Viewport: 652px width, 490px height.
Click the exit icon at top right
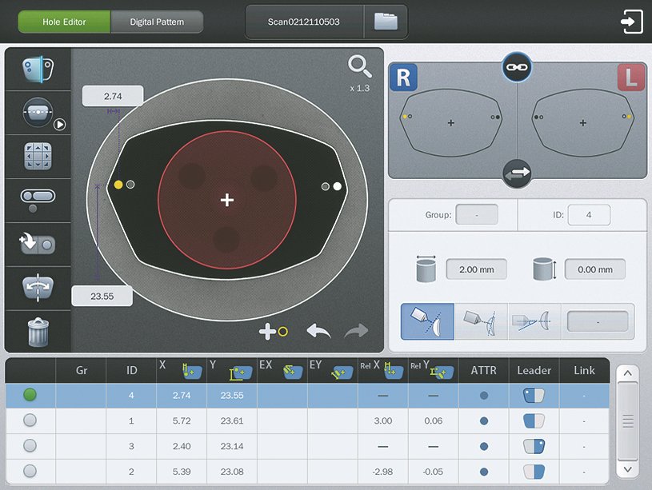[x=632, y=22]
